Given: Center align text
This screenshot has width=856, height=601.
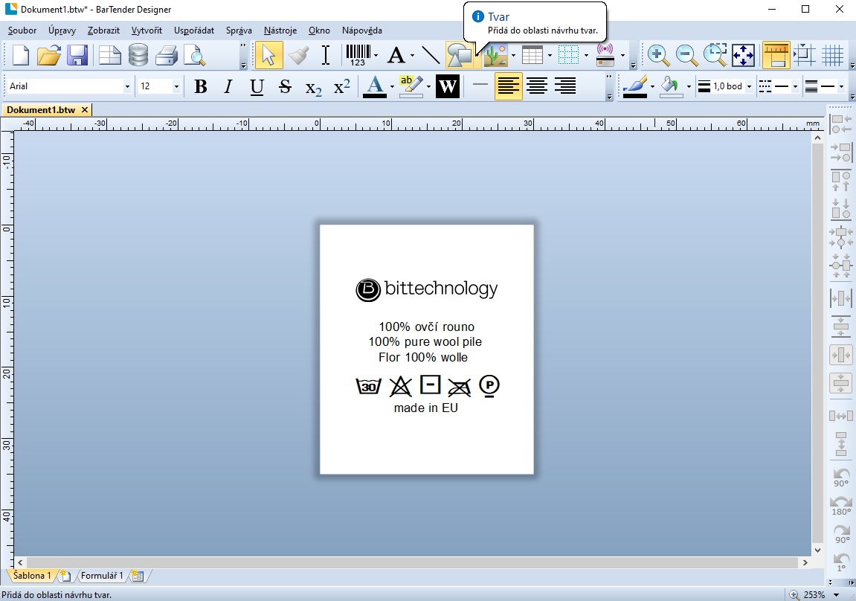Looking at the screenshot, I should click(x=537, y=86).
